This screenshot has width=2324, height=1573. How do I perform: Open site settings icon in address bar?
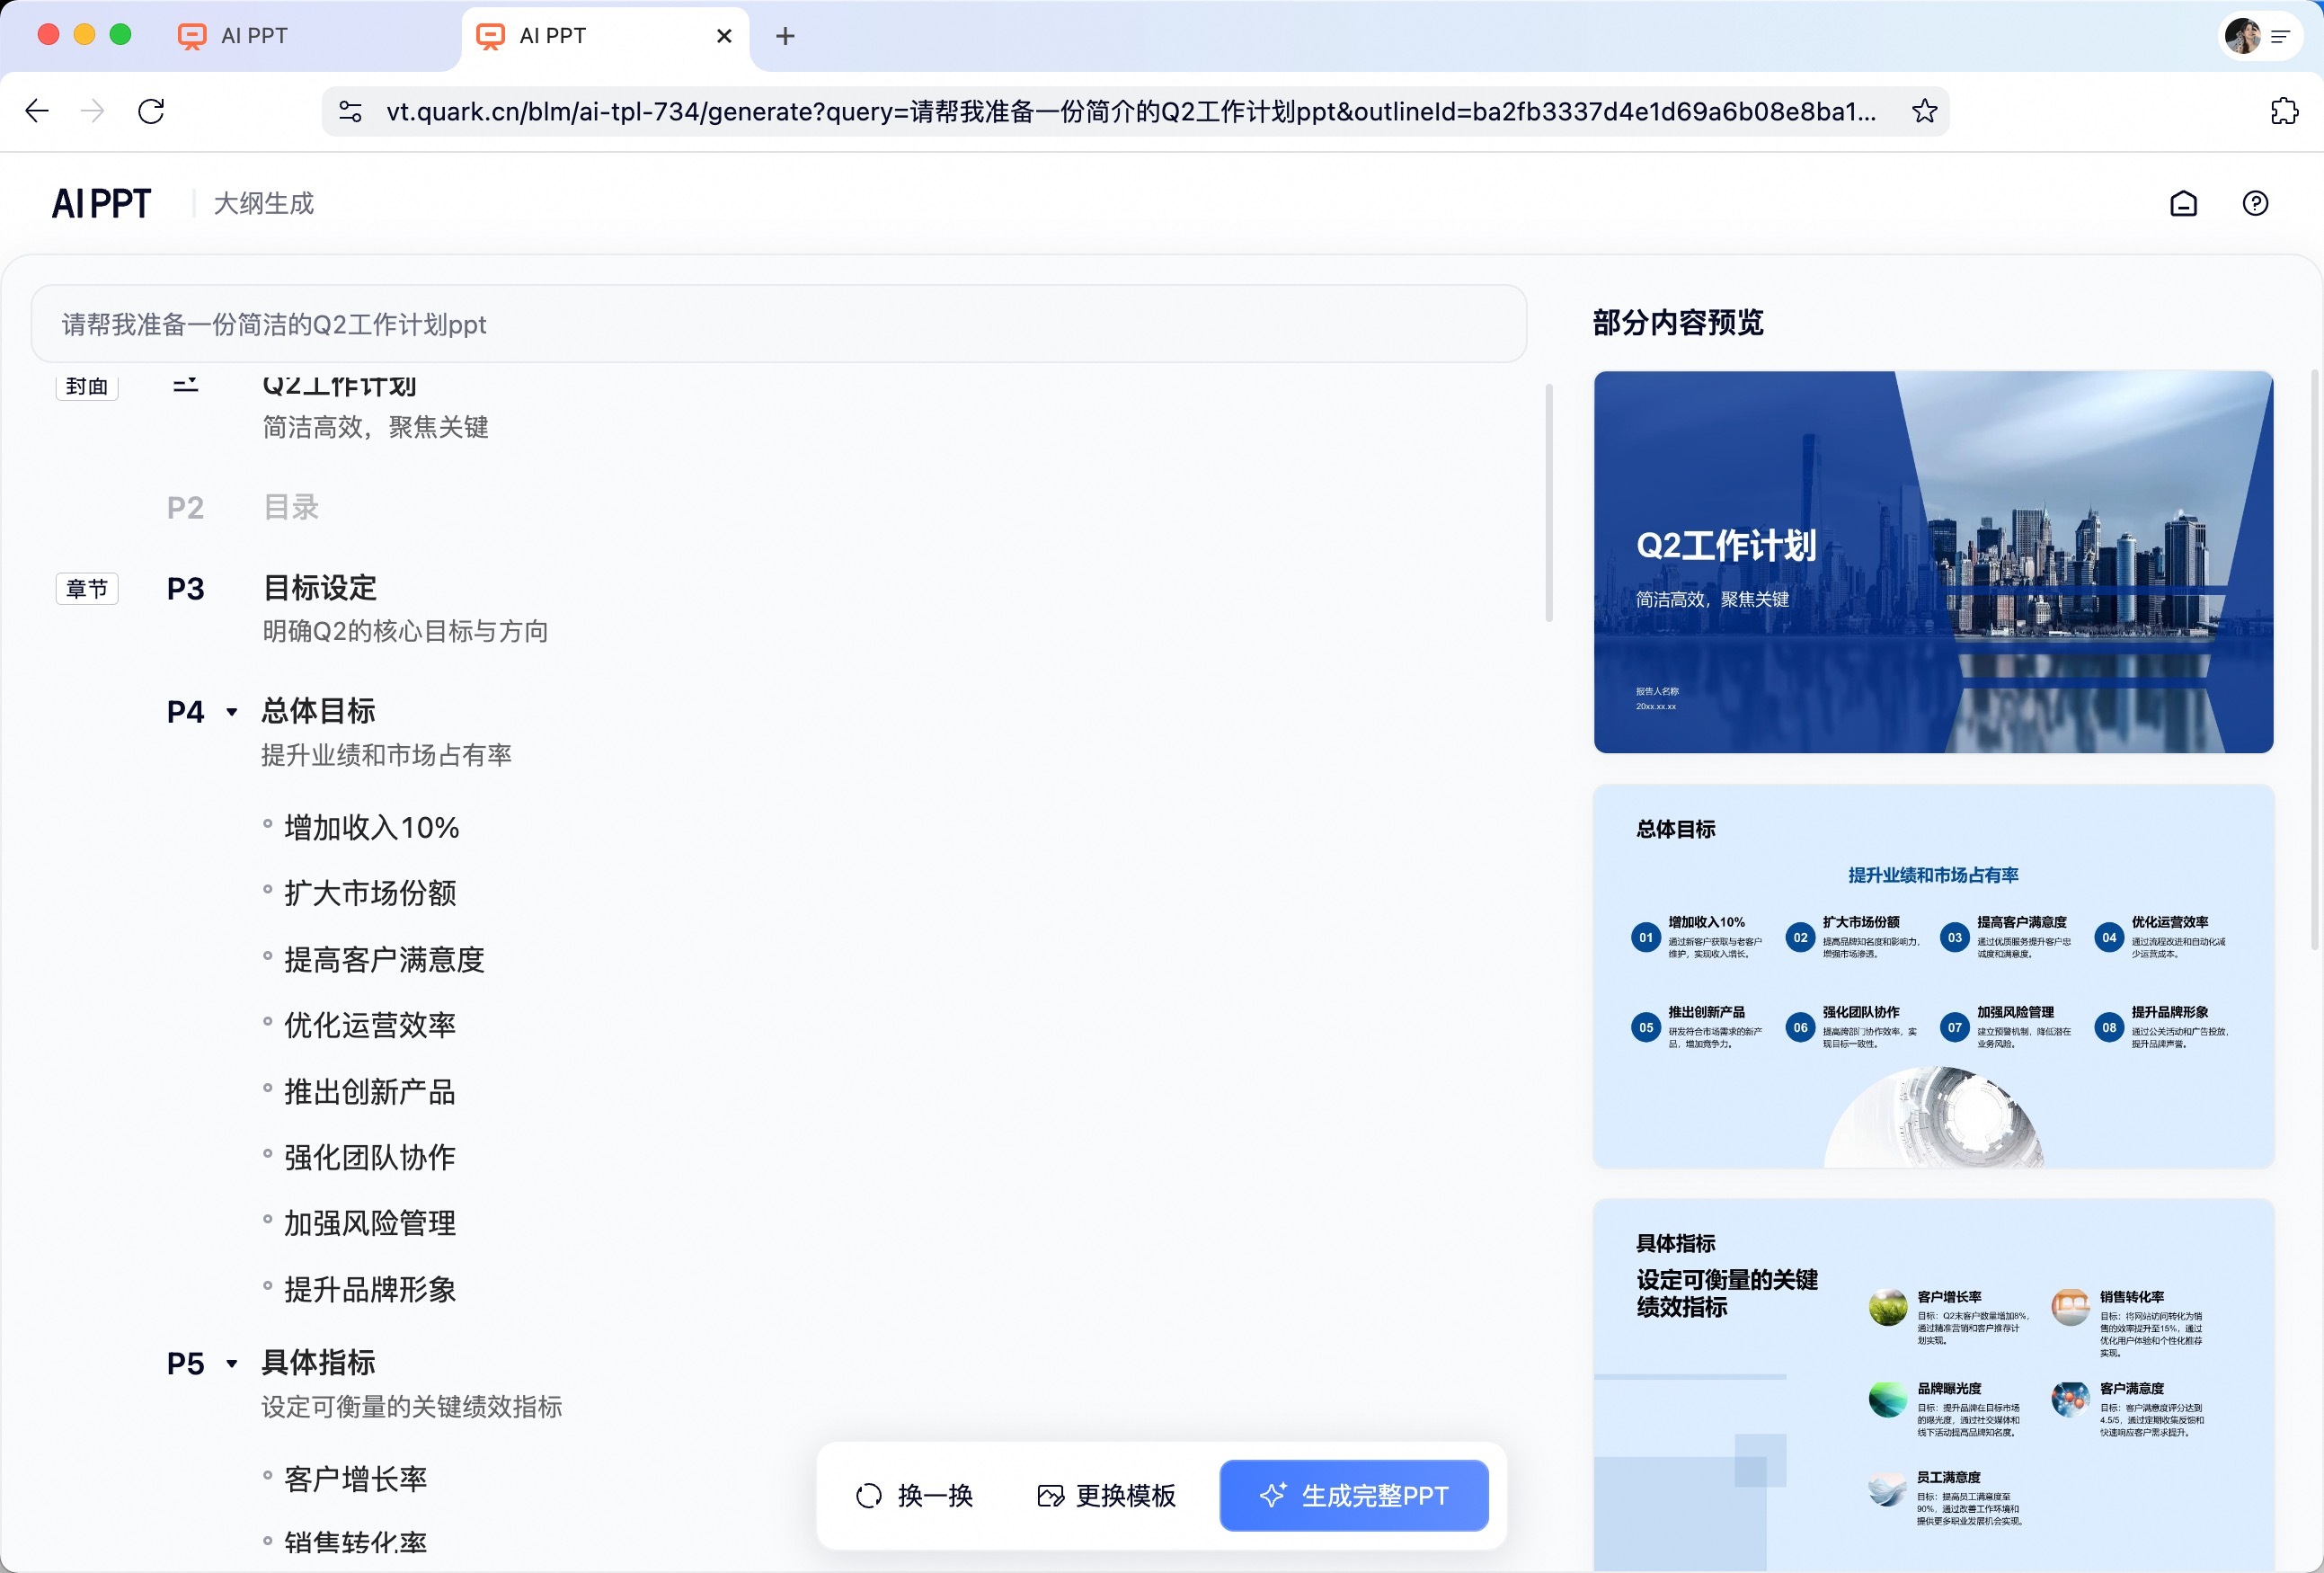pyautogui.click(x=350, y=111)
